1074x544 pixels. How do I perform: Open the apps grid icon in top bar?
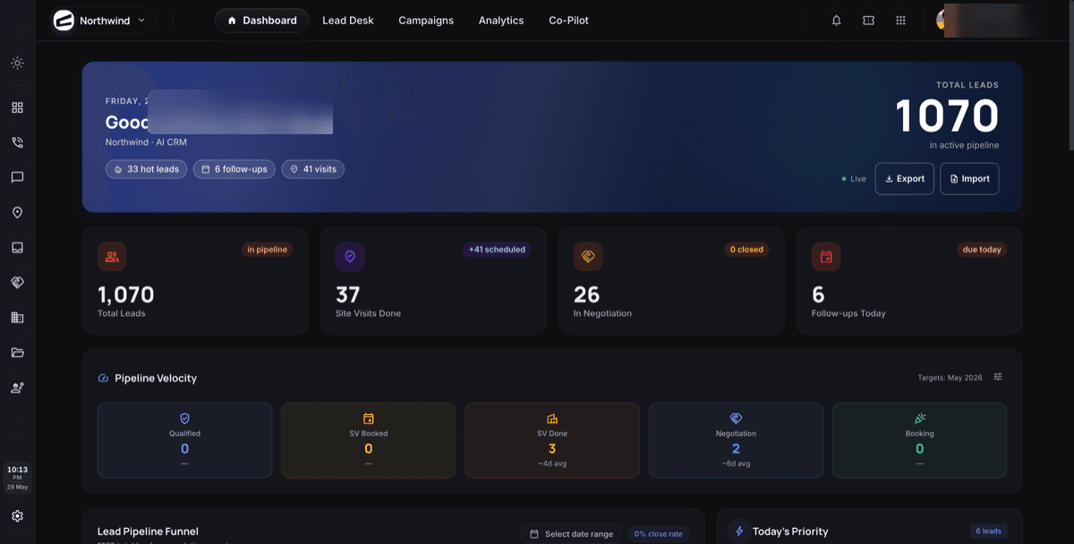point(900,21)
